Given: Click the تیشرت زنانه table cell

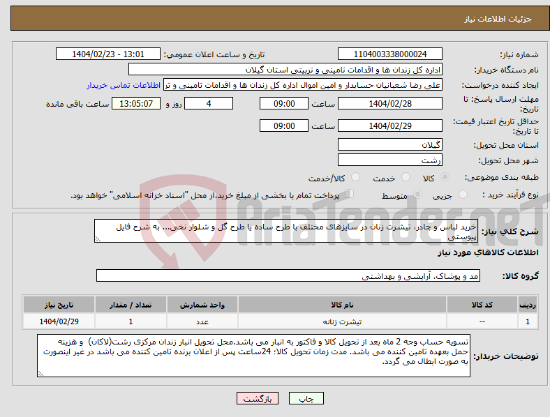Looking at the screenshot, I should pos(342,321).
